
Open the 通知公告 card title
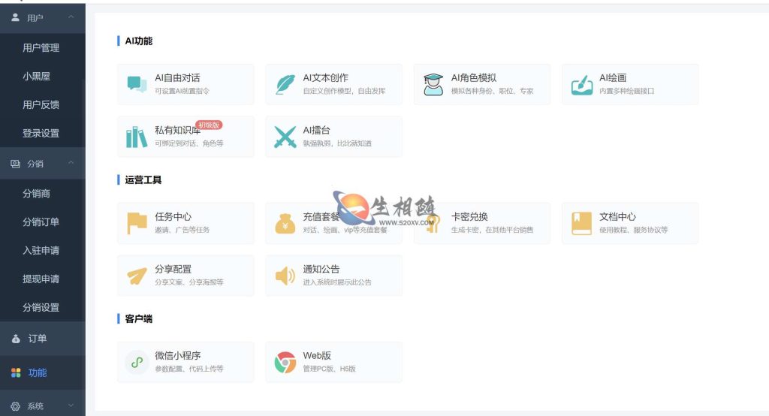tap(321, 269)
